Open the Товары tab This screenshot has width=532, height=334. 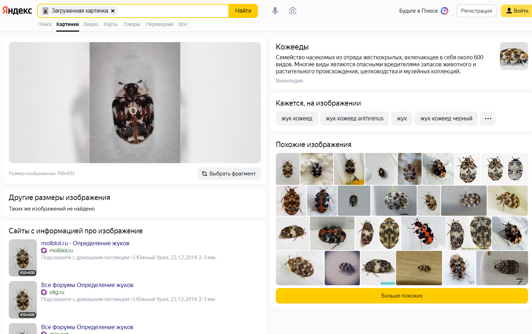click(x=132, y=24)
